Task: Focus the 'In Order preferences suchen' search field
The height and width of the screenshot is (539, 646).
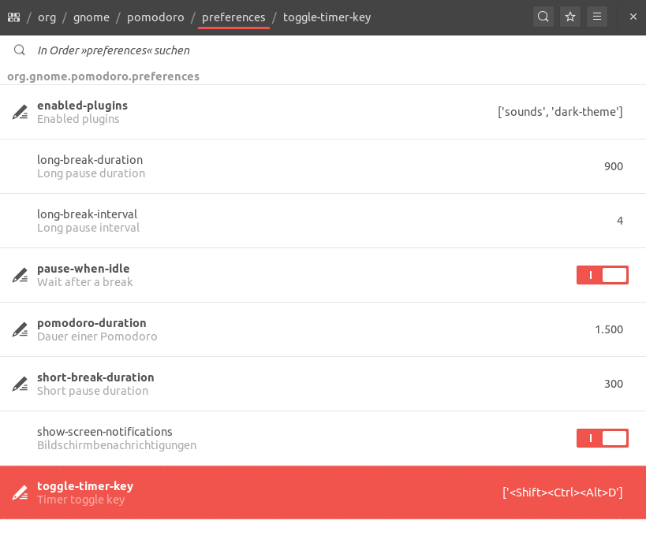Action: pos(323,50)
